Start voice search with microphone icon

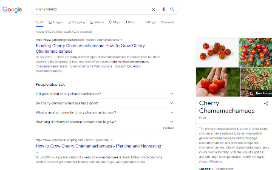pyautogui.click(x=164, y=9)
